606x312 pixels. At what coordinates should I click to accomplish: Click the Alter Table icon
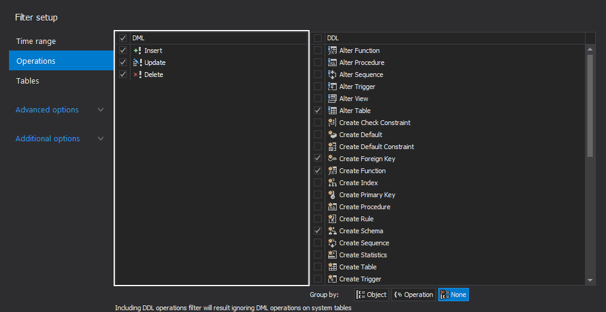[x=332, y=111]
